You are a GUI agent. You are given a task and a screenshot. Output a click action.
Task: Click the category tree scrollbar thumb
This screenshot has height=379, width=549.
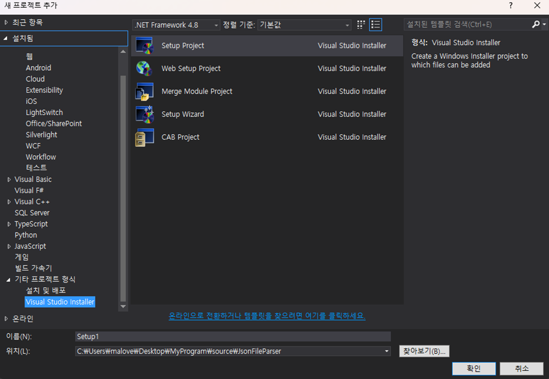pos(123,189)
